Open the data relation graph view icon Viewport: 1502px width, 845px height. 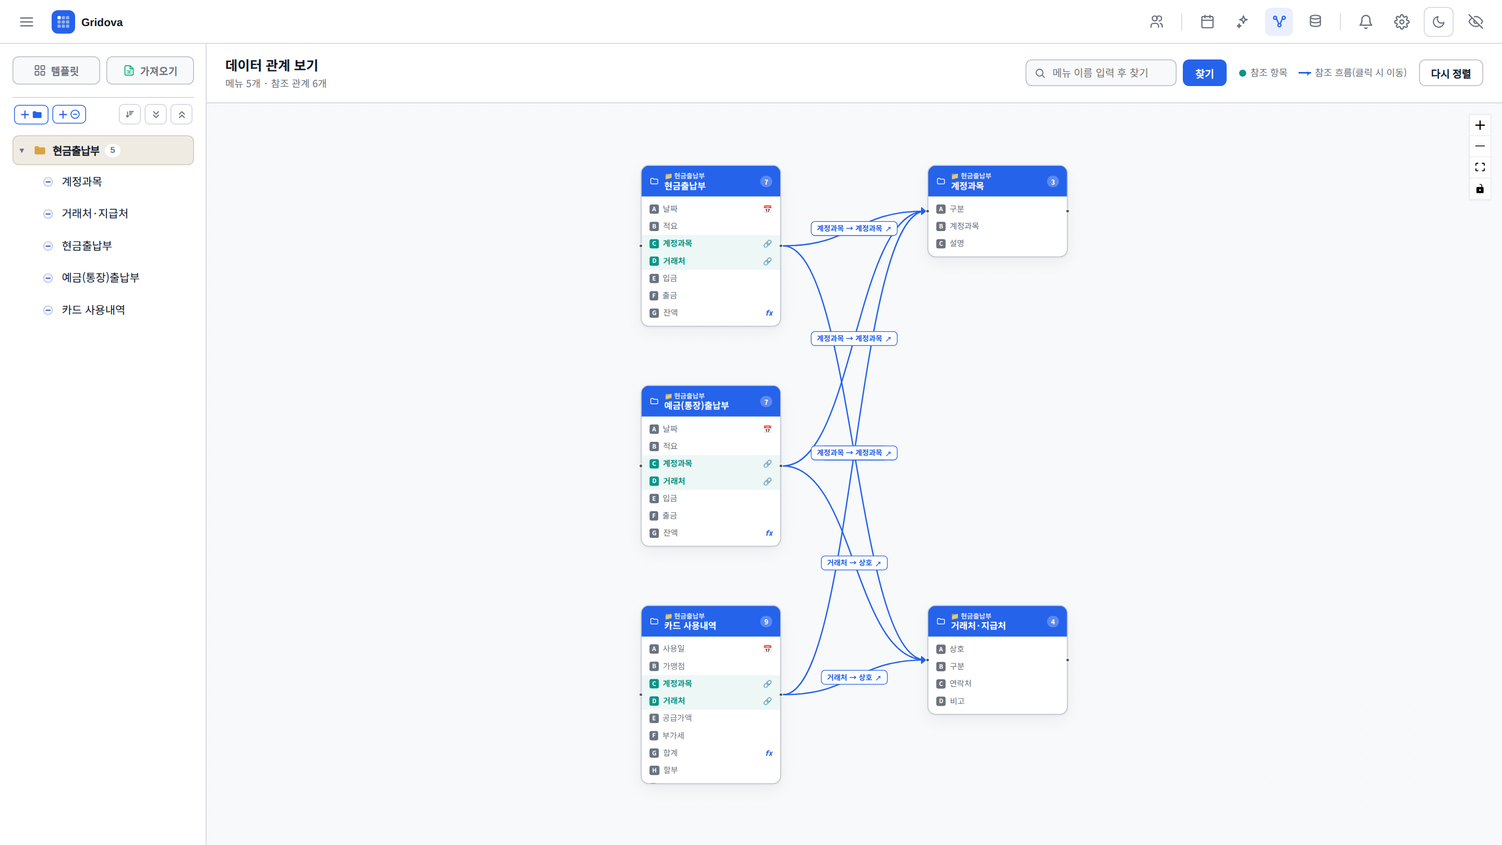tap(1279, 21)
